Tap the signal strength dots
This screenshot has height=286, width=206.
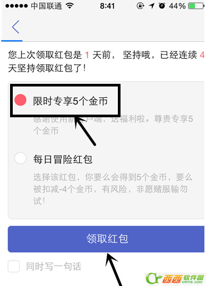point(16,6)
